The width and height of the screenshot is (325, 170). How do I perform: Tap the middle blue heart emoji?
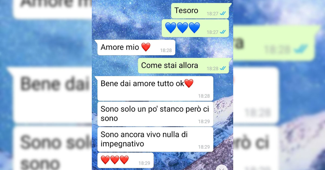point(183,28)
